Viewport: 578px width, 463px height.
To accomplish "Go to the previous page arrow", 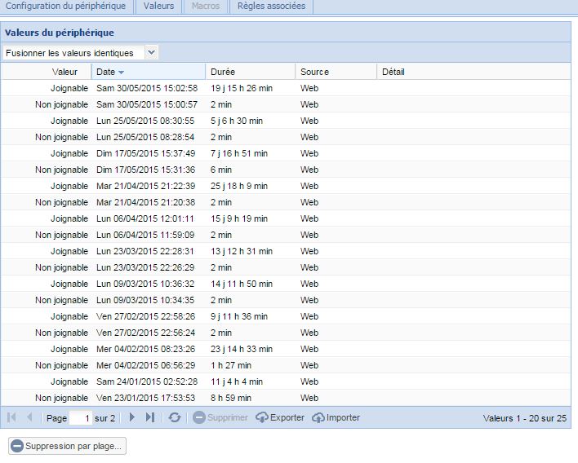I will coord(30,417).
